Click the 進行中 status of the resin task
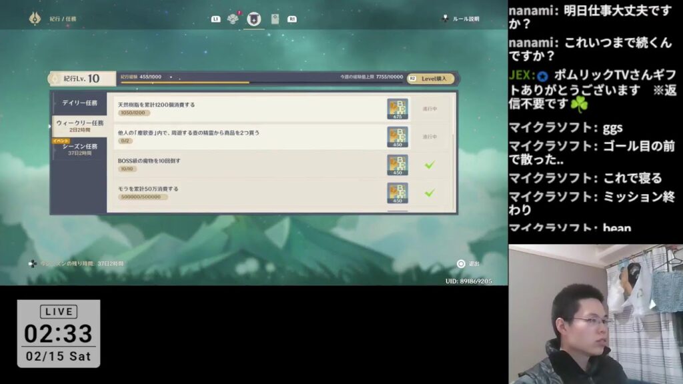Viewport: 683px width, 384px height. coord(430,109)
